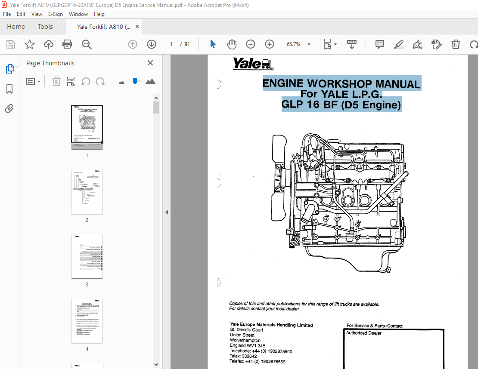Click the upload to cloud icon

49,44
